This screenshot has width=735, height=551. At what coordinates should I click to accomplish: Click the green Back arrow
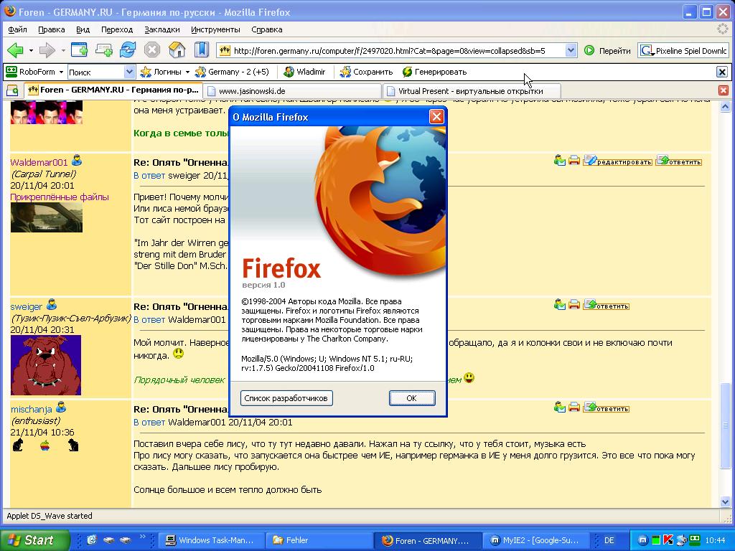point(16,50)
